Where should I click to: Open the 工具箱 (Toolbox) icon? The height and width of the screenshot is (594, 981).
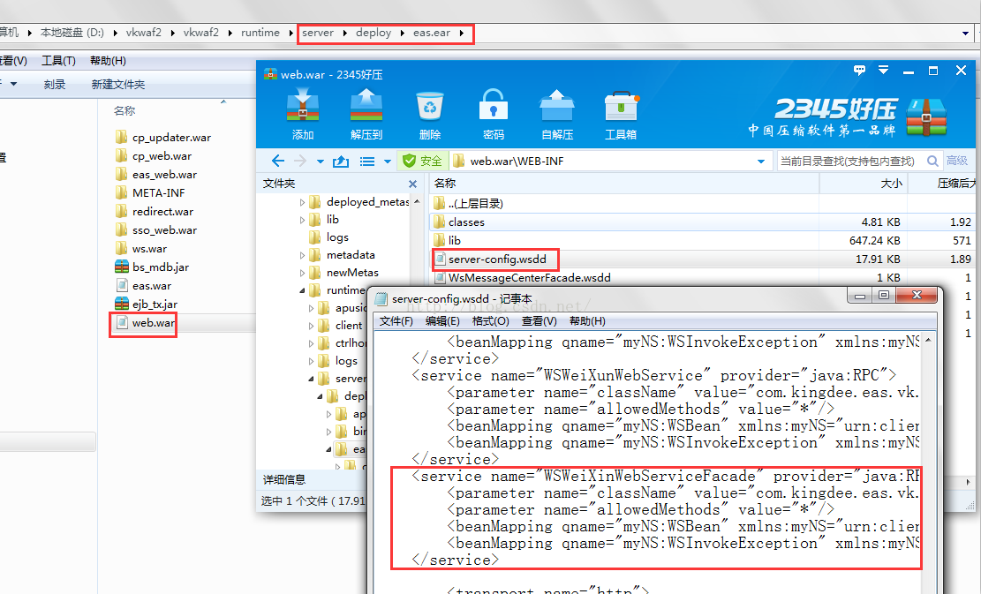[x=621, y=113]
